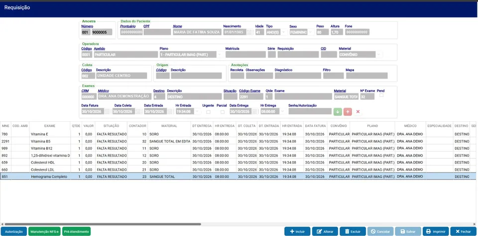Image resolution: width=478 pixels, height=236 pixels.
Task: Select the Vitamina E exam row
Action: click(x=238, y=134)
